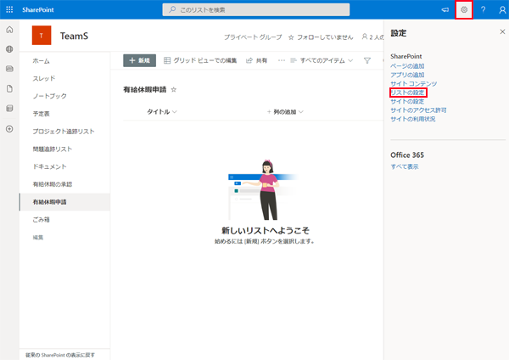This screenshot has height=360, width=509.
Task: Open the filter funnel icon
Action: coord(367,60)
